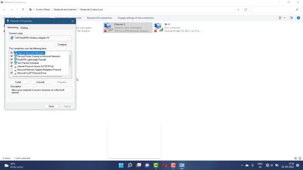Toggle the preview pane icon
Image resolution: width=303 pixels, height=170 pixels.
291,18
